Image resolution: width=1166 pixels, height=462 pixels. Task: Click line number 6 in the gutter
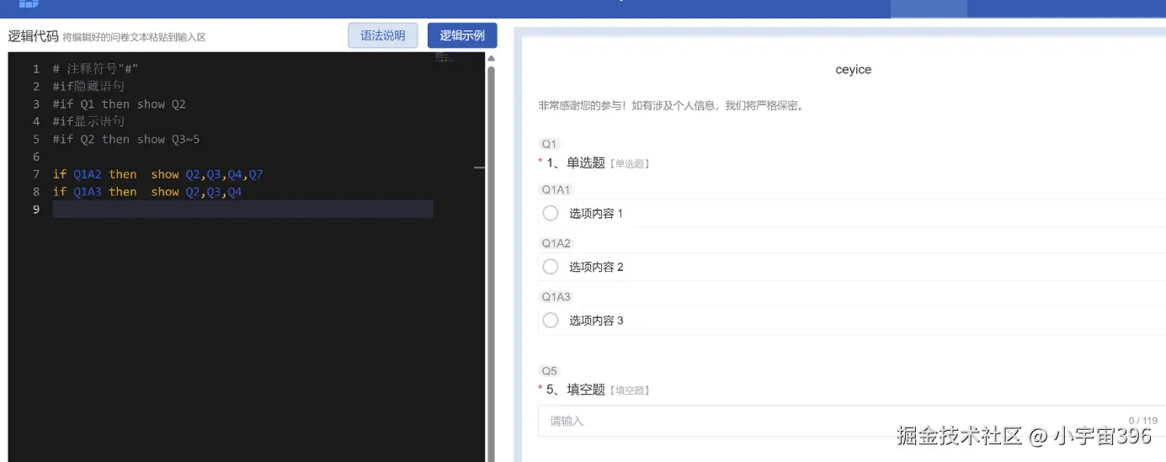point(36,157)
